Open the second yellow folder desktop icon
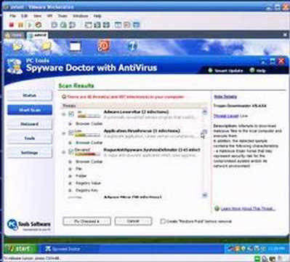The image size is (290, 262). (x=47, y=46)
